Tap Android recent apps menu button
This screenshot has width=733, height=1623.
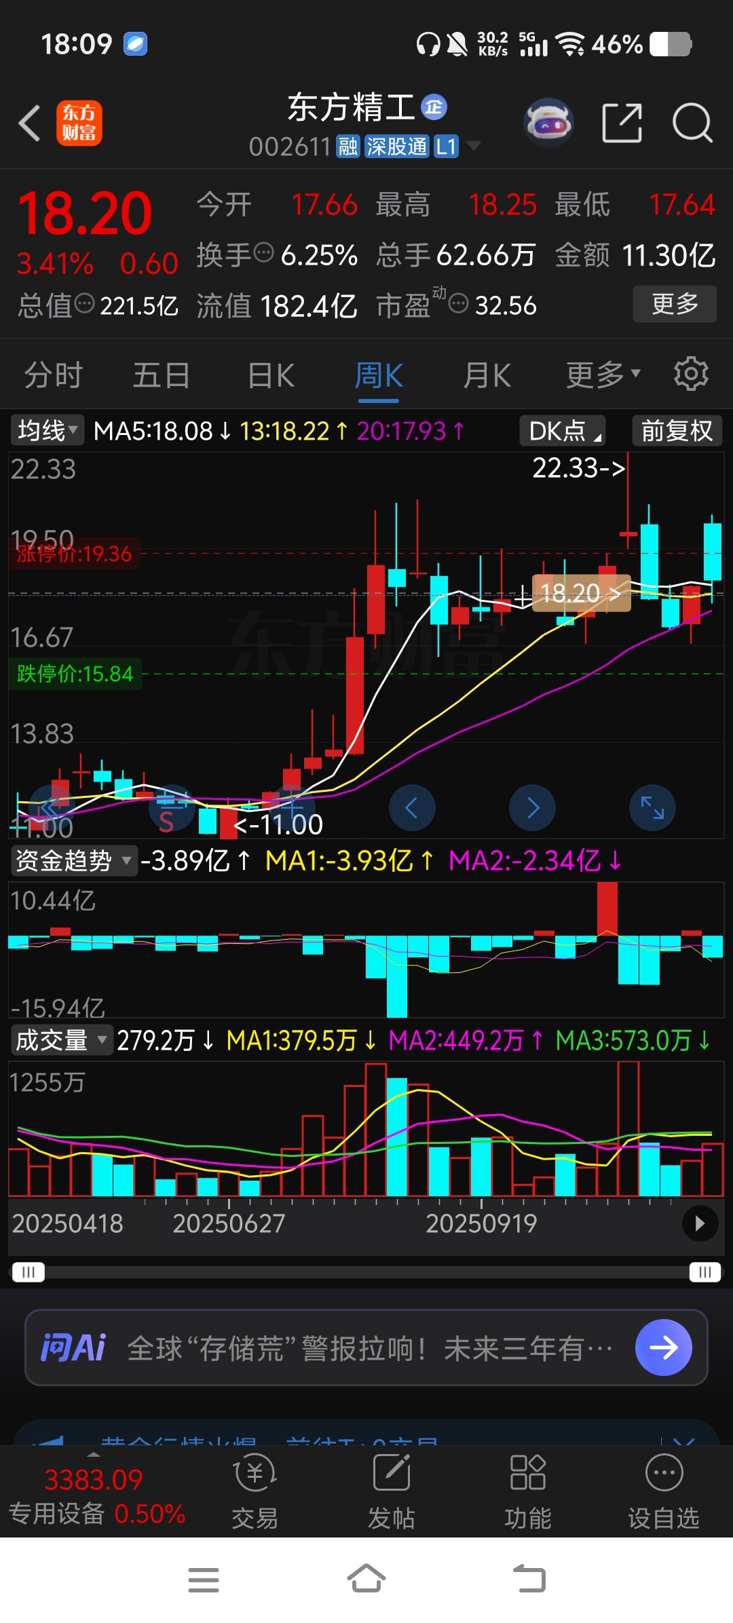pos(204,1580)
